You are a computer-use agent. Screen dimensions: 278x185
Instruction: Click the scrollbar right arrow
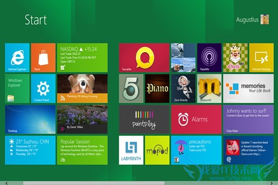click(272, 183)
